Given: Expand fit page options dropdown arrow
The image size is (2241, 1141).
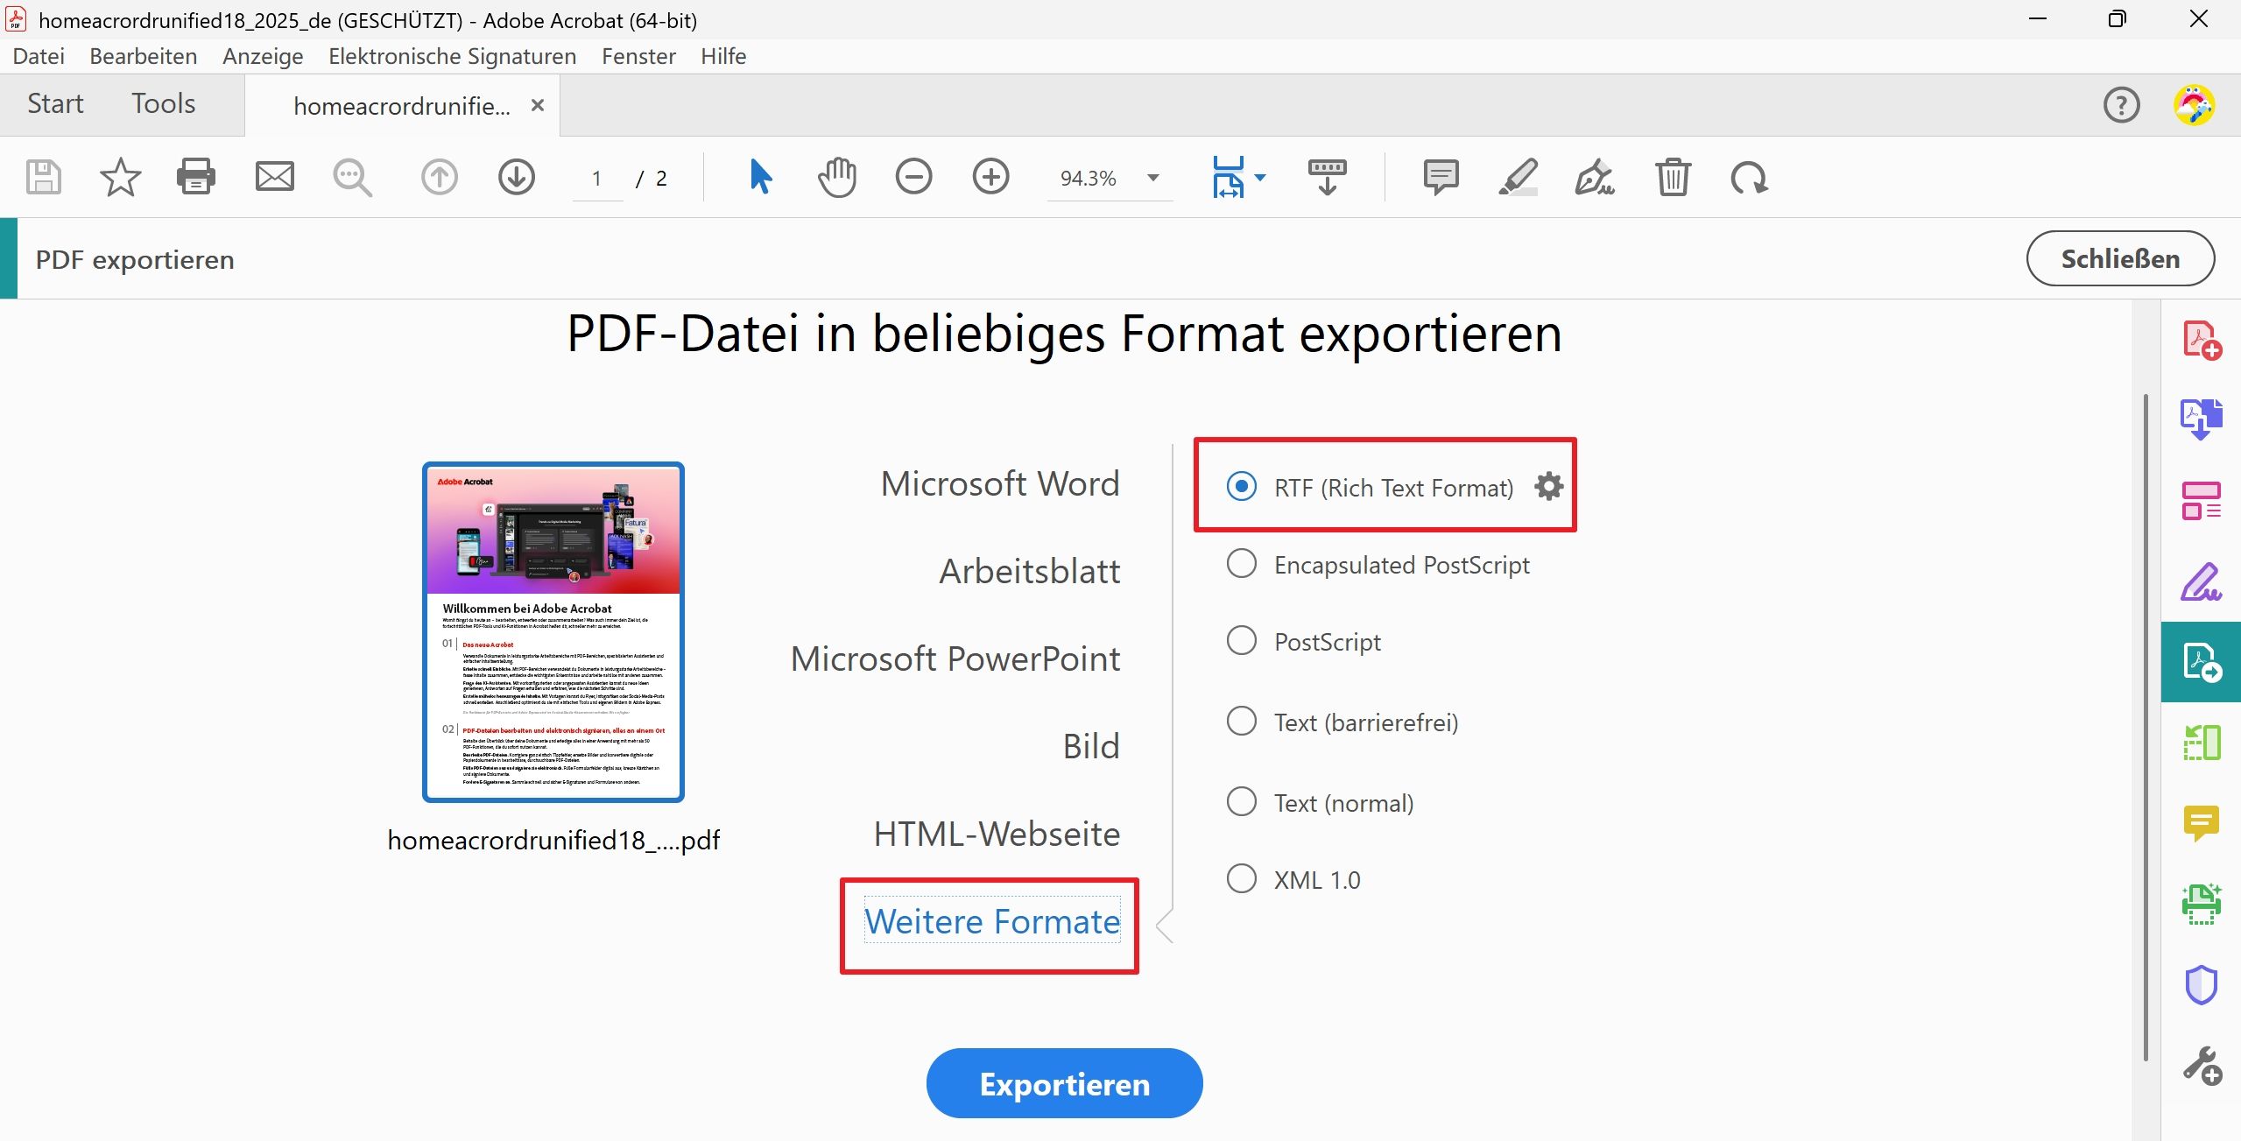Looking at the screenshot, I should click(1259, 178).
